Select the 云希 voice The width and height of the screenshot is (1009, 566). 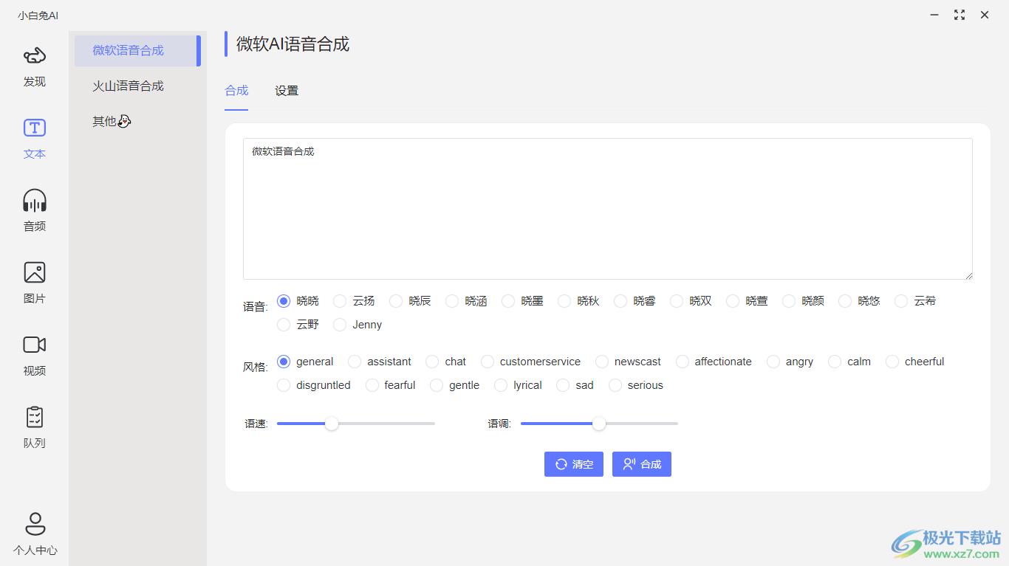(901, 301)
